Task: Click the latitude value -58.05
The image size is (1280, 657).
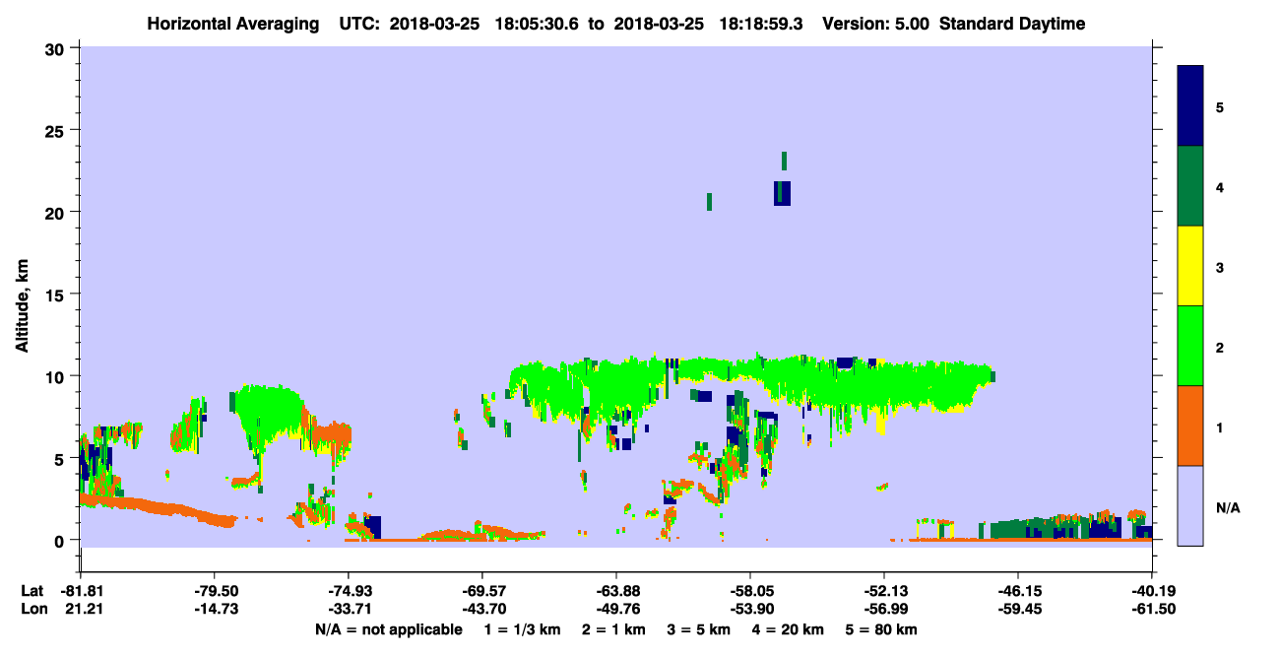Action: (749, 591)
